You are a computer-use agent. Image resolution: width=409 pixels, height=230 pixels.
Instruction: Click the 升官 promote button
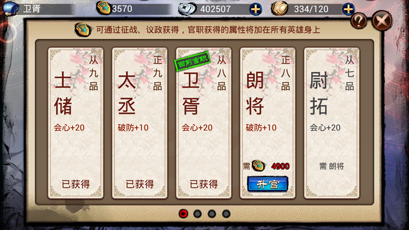coord(267,184)
